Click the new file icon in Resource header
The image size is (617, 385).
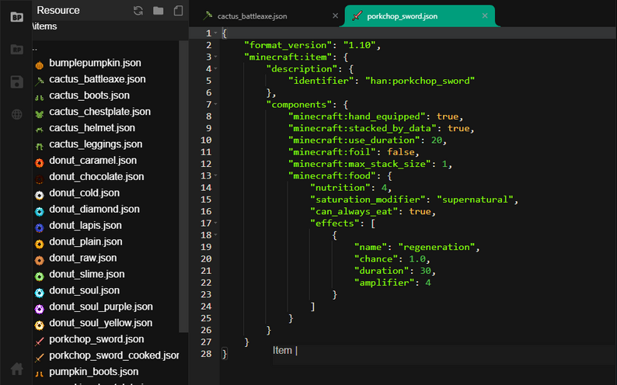pyautogui.click(x=178, y=11)
